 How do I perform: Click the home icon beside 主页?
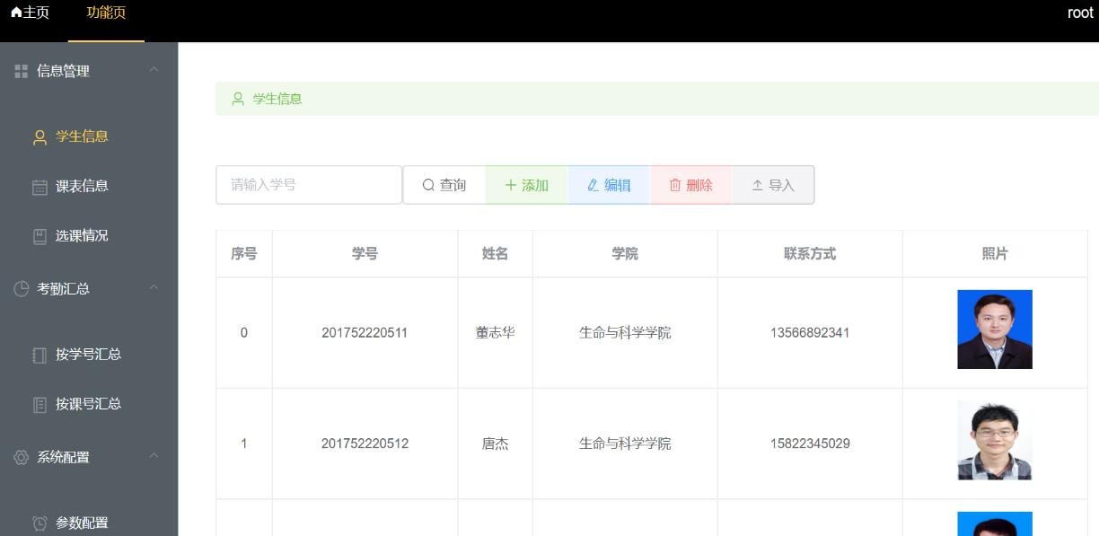point(16,13)
